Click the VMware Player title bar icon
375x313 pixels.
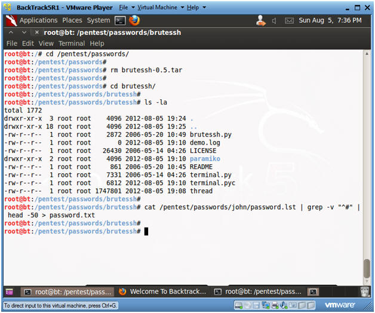click(x=7, y=7)
